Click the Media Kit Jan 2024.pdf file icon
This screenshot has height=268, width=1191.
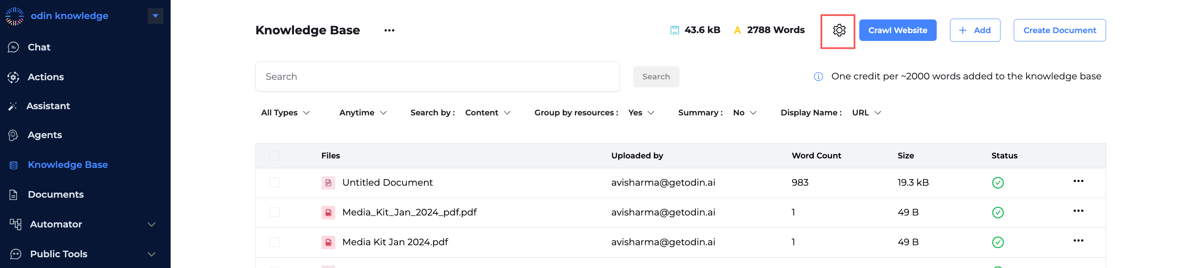click(x=328, y=242)
